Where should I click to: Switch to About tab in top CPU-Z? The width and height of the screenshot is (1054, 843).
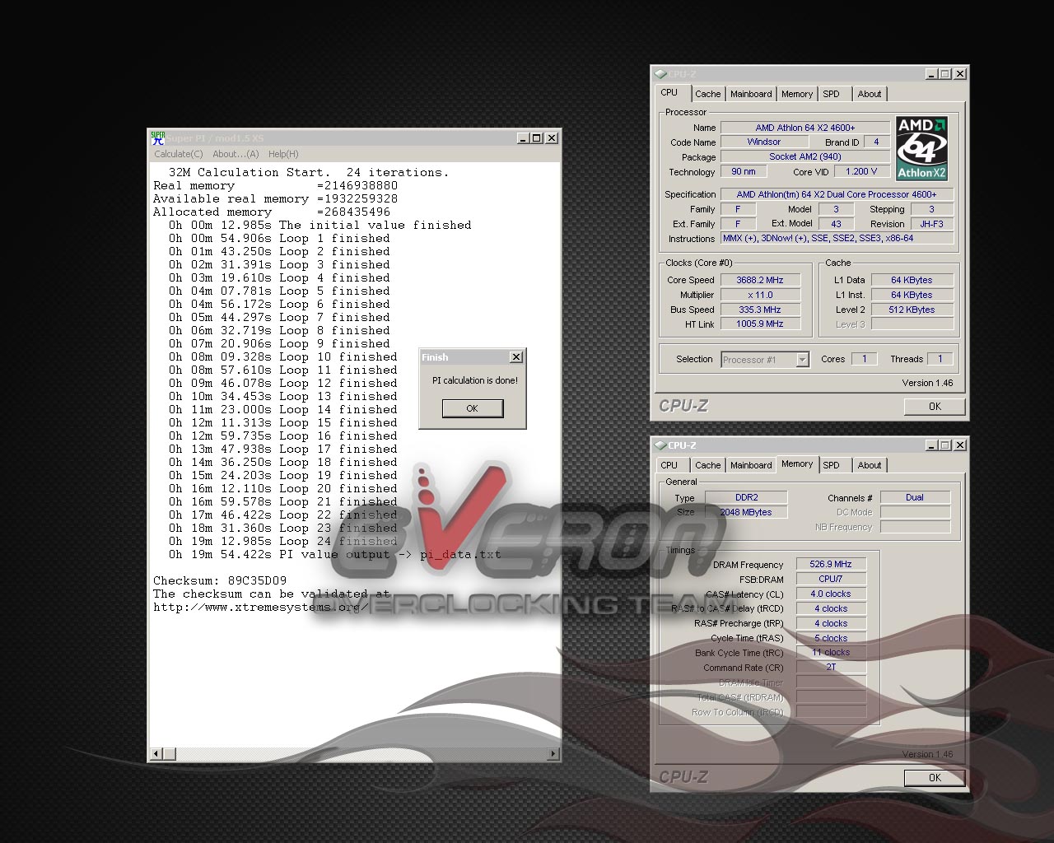click(x=870, y=94)
